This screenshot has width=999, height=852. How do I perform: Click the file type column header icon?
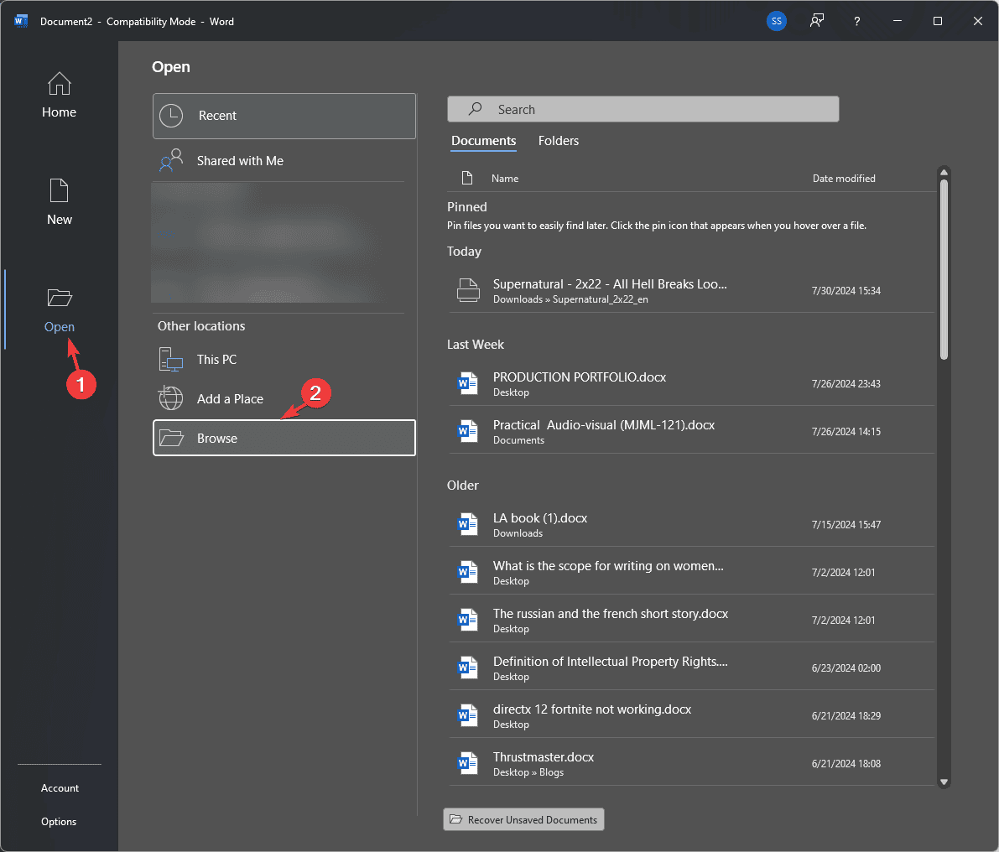(x=467, y=178)
